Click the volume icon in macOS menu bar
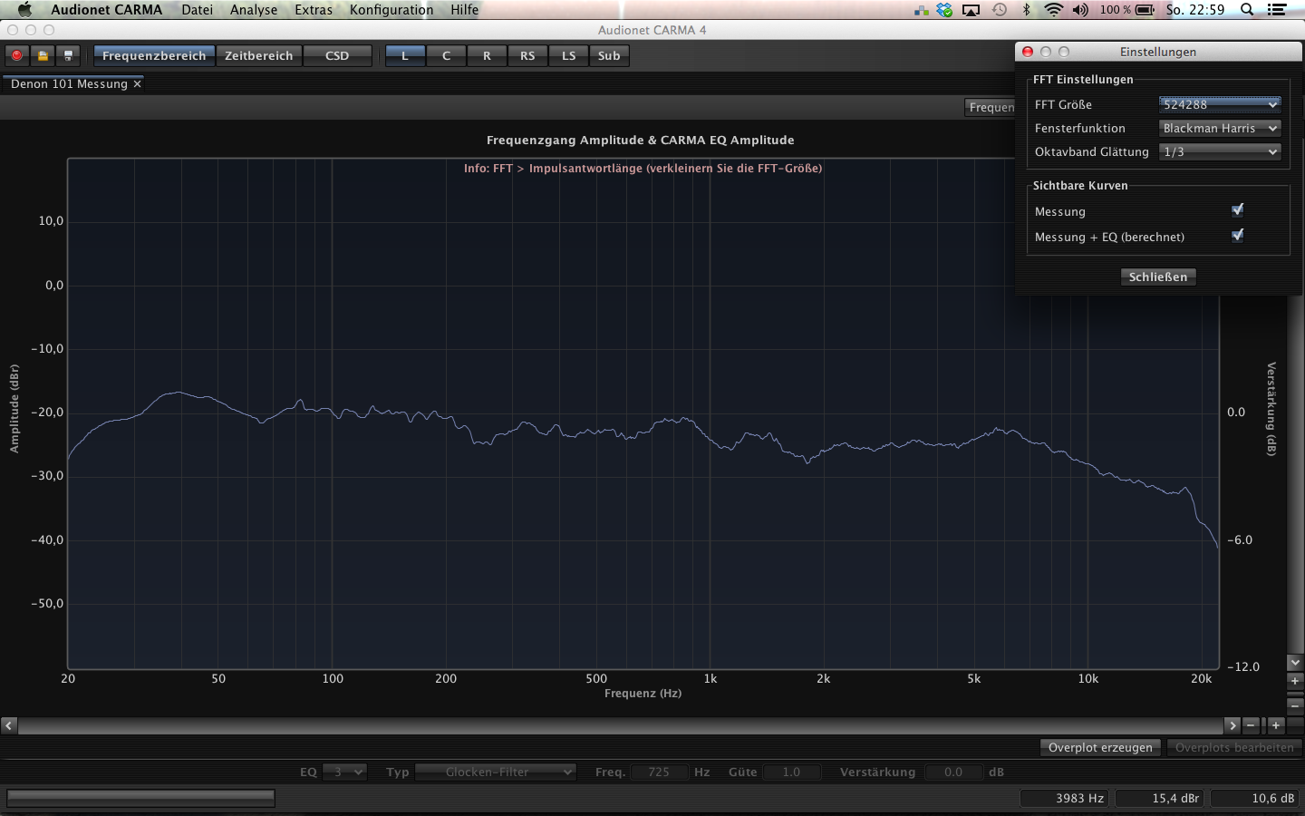The image size is (1305, 816). pos(1080,10)
